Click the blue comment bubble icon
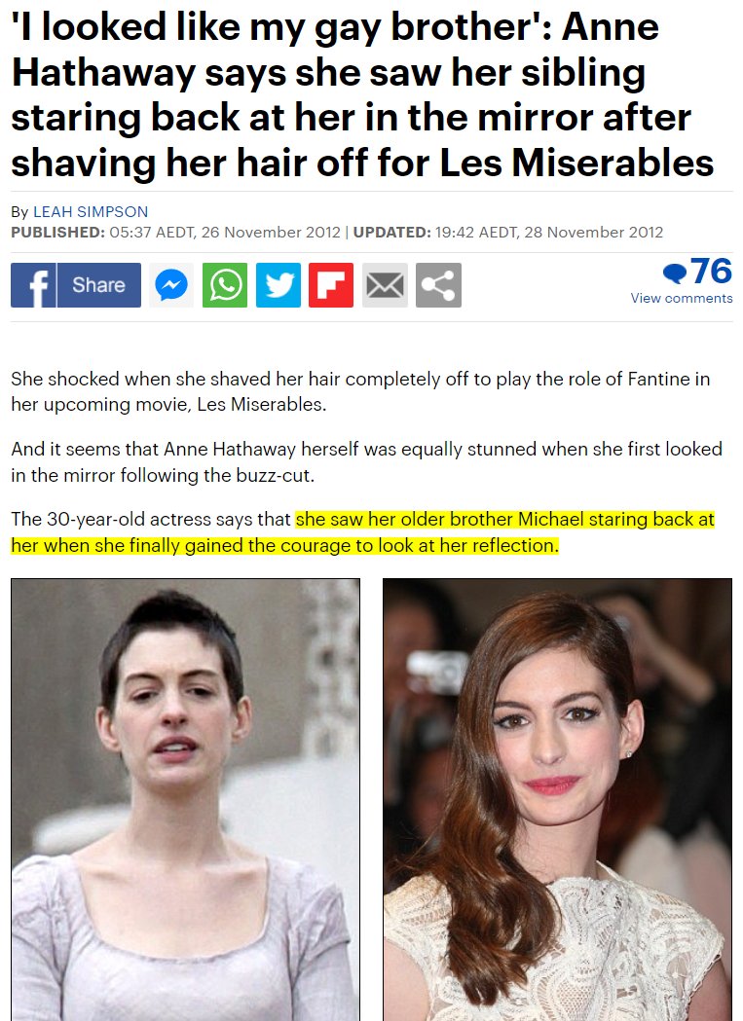 [x=675, y=273]
